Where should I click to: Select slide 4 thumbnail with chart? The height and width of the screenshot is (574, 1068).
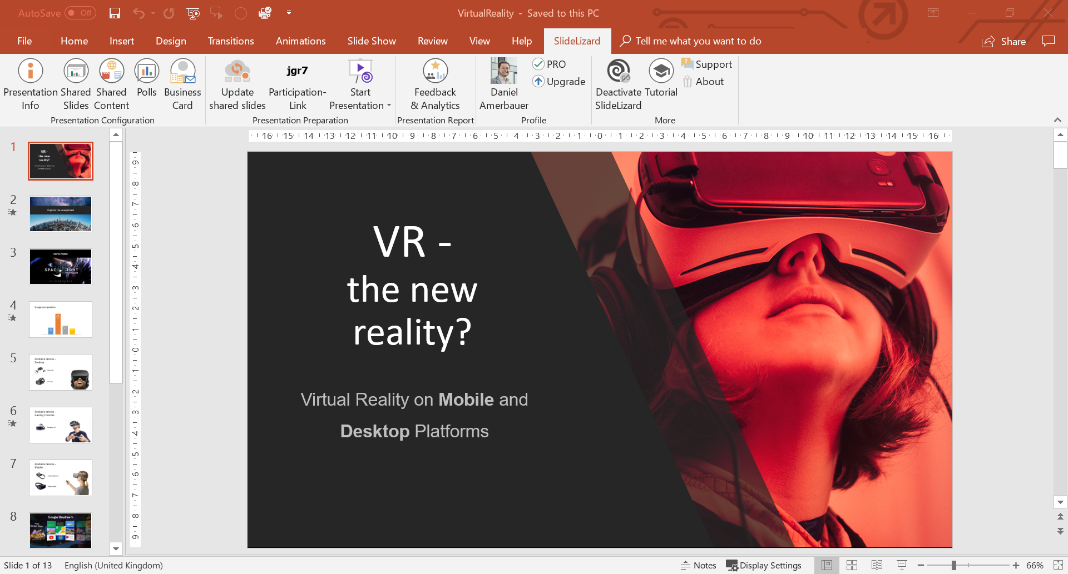[61, 320]
